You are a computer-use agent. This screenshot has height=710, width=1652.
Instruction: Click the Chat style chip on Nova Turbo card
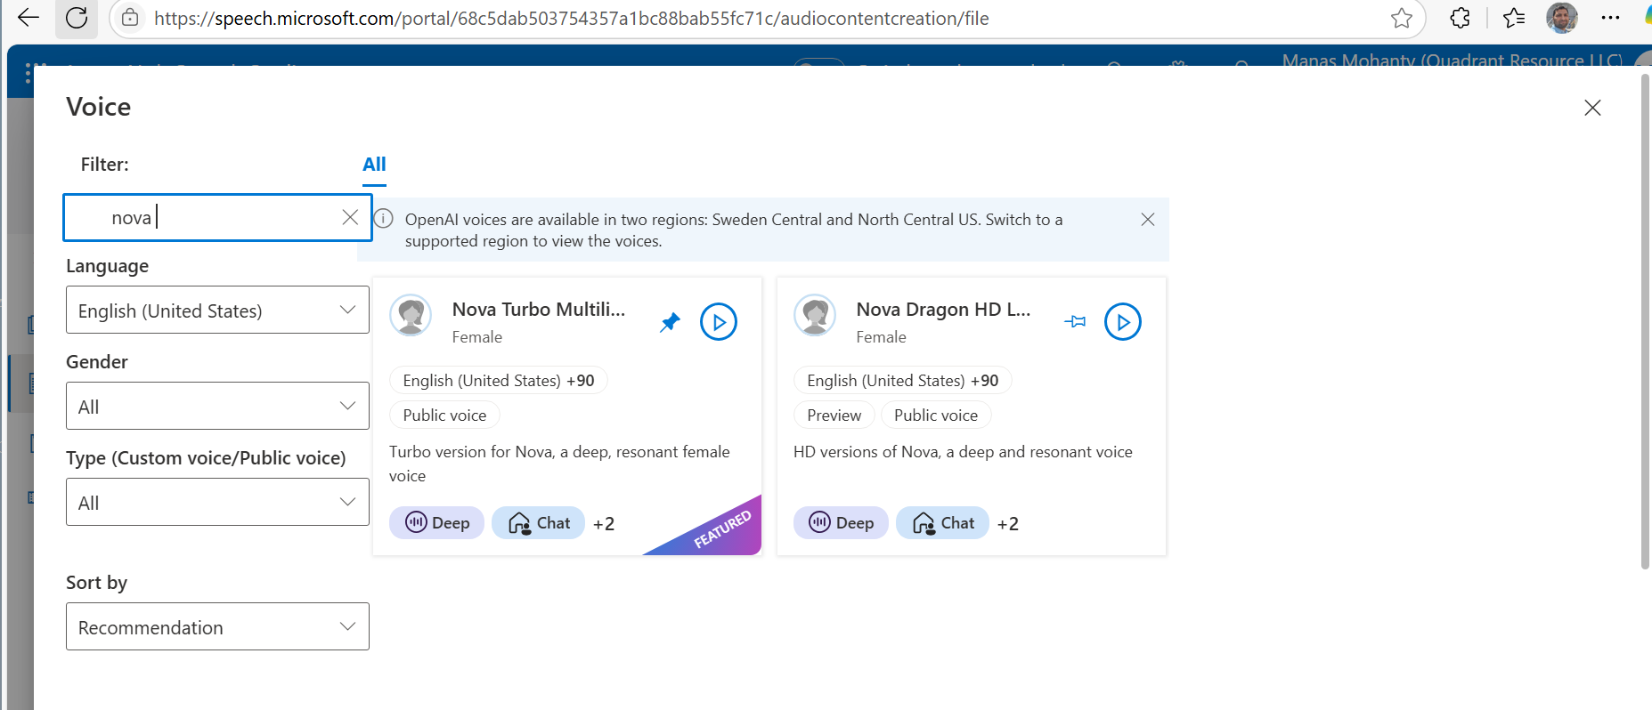[539, 523]
